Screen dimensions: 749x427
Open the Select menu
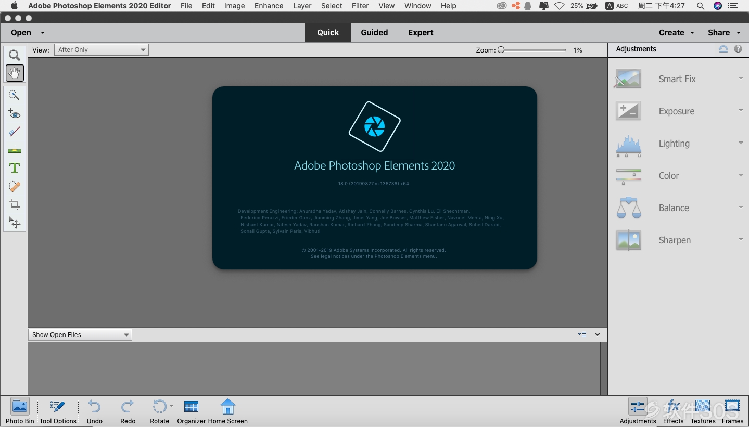(x=332, y=6)
